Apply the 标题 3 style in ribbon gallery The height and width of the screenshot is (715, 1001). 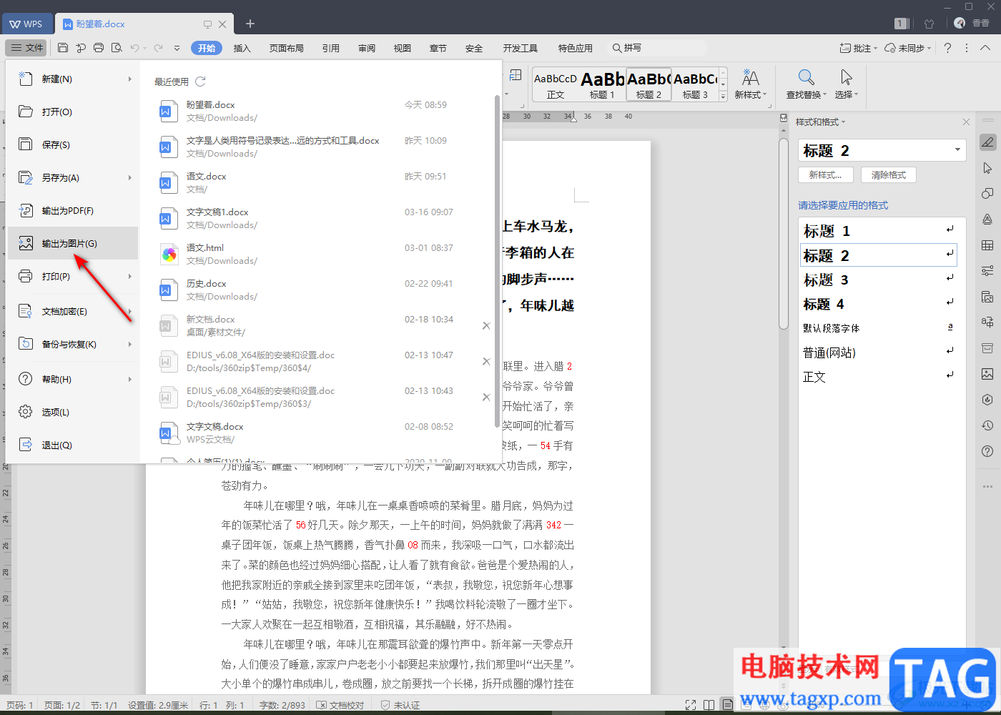point(695,84)
